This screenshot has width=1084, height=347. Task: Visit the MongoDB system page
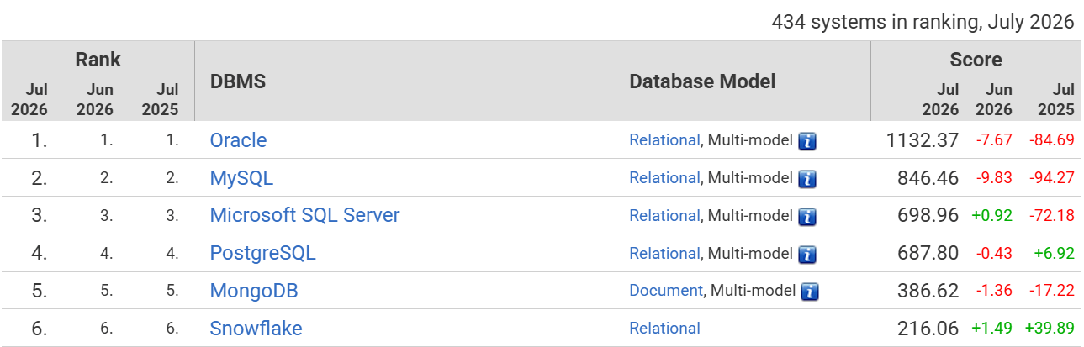[254, 291]
